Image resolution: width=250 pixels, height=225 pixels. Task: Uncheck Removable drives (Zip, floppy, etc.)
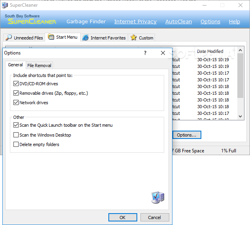pyautogui.click(x=16, y=93)
